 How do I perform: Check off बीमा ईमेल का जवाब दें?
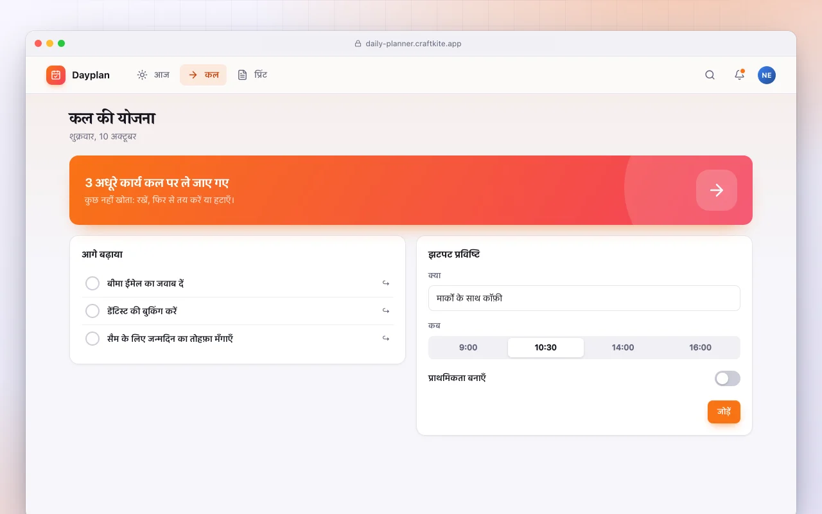tap(92, 283)
